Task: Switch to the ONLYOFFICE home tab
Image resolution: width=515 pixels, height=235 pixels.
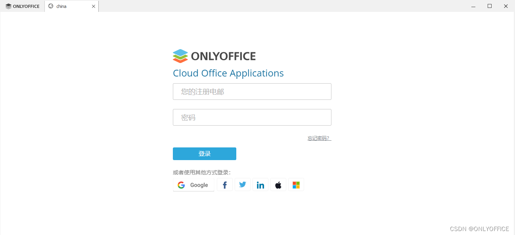Action: 22,6
